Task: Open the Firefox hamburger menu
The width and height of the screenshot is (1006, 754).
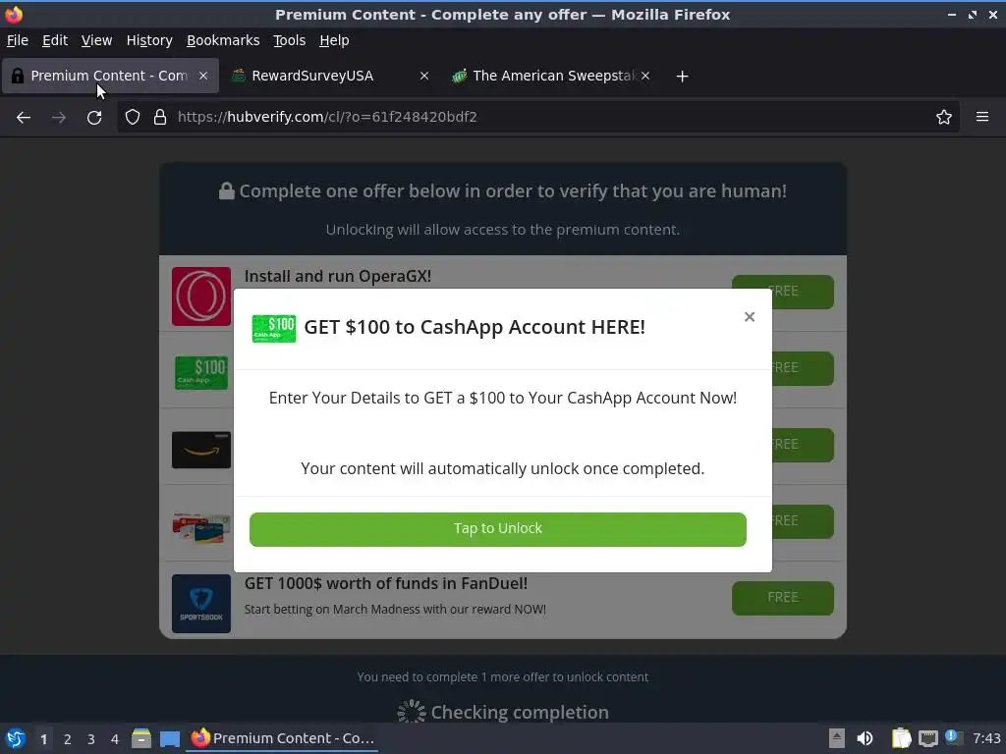Action: (x=982, y=117)
